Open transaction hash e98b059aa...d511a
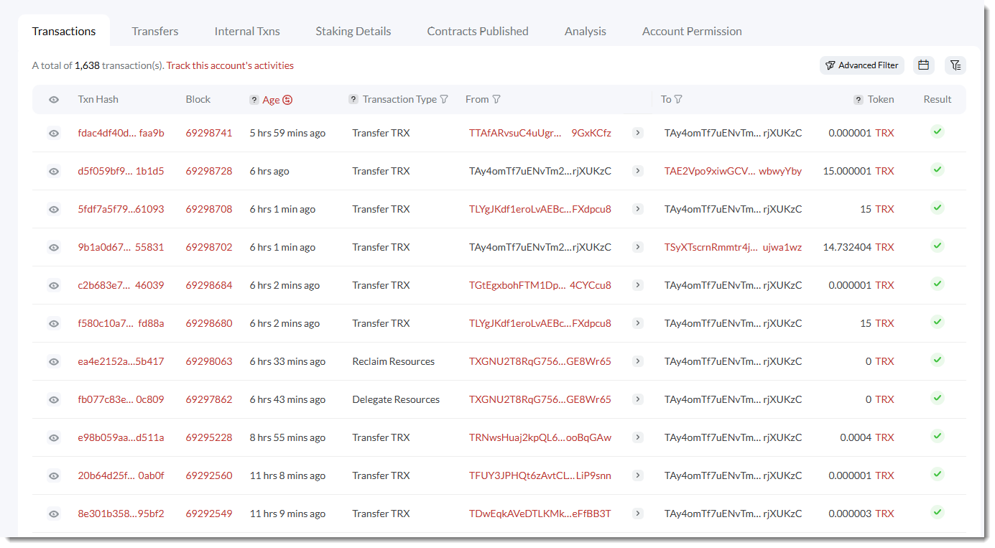The height and width of the screenshot is (548, 995). (121, 437)
